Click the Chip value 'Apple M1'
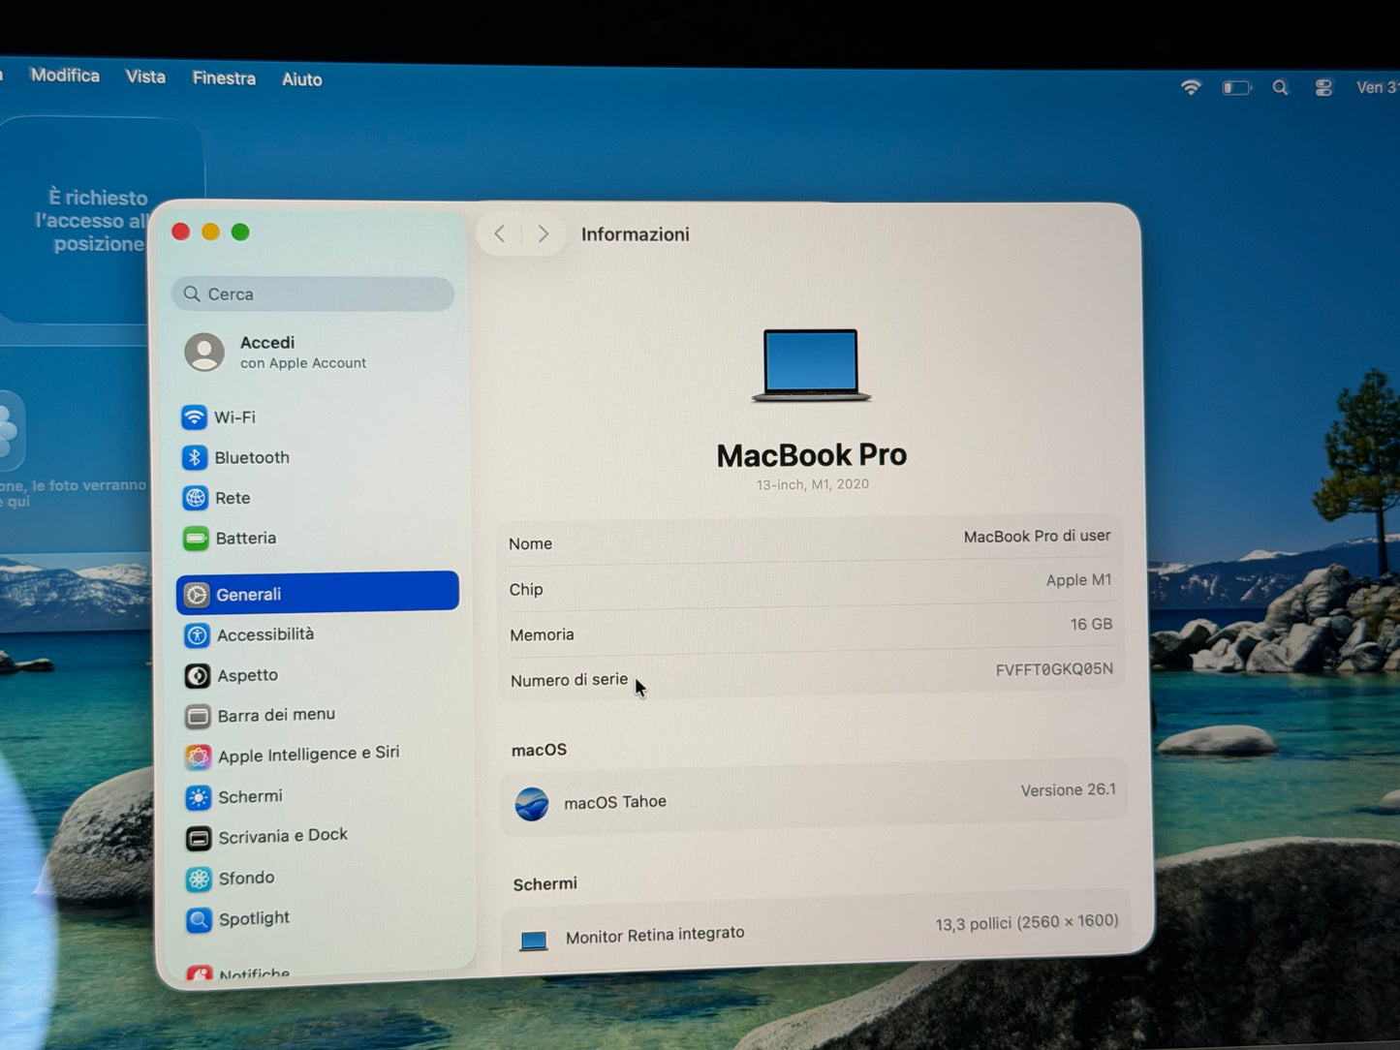1400x1050 pixels. point(1078,579)
